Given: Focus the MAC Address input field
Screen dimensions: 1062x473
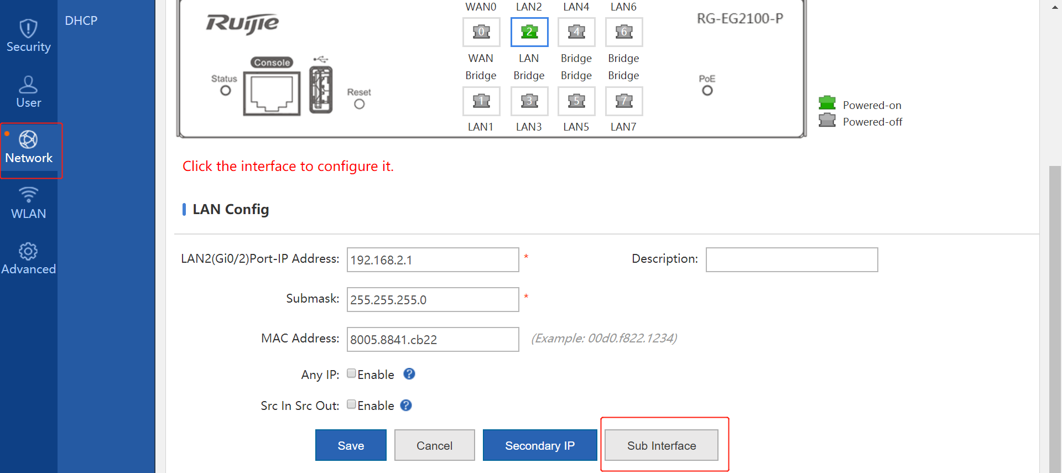Looking at the screenshot, I should pos(433,339).
